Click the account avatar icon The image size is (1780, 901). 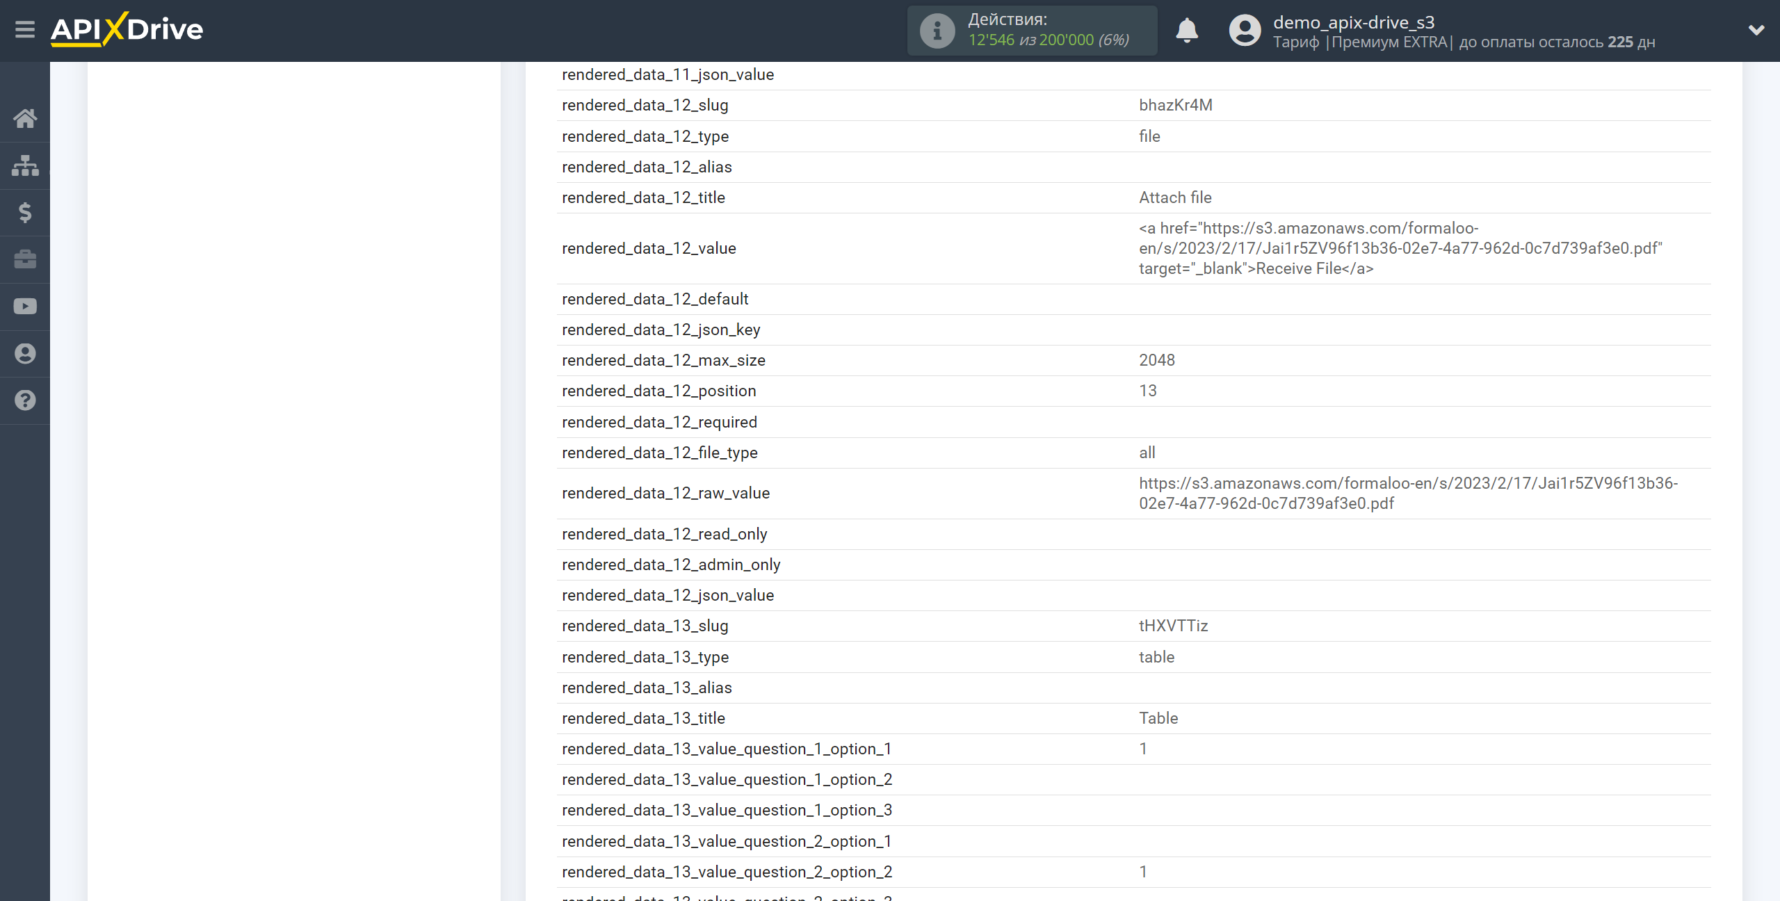(1245, 31)
